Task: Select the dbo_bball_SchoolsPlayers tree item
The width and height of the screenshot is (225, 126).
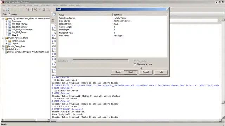Action: pyautogui.click(x=22, y=29)
